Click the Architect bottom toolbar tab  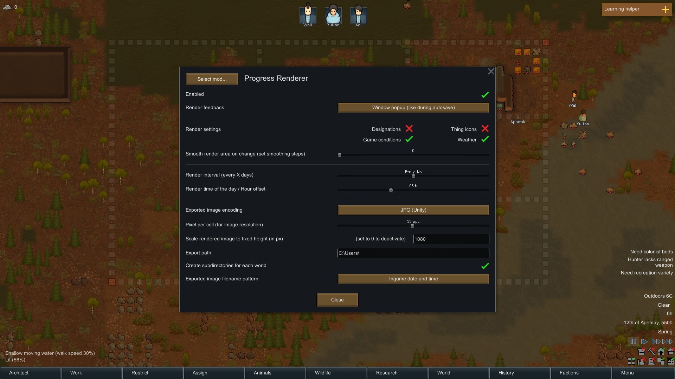(x=19, y=373)
